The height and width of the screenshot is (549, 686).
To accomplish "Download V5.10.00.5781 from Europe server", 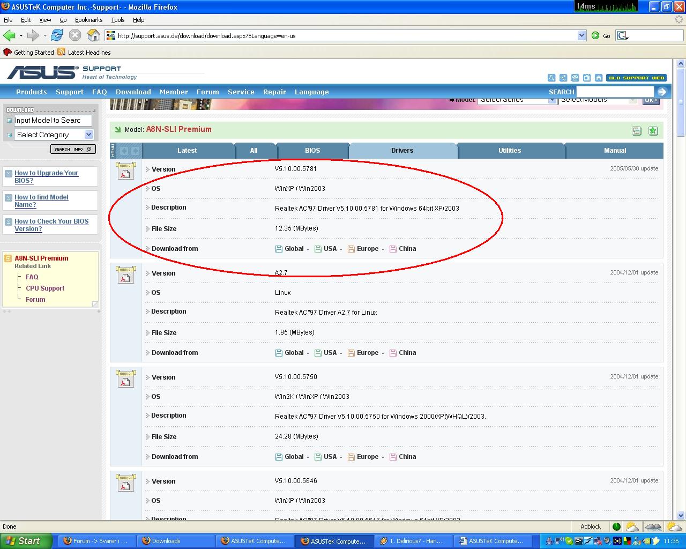I will (363, 249).
